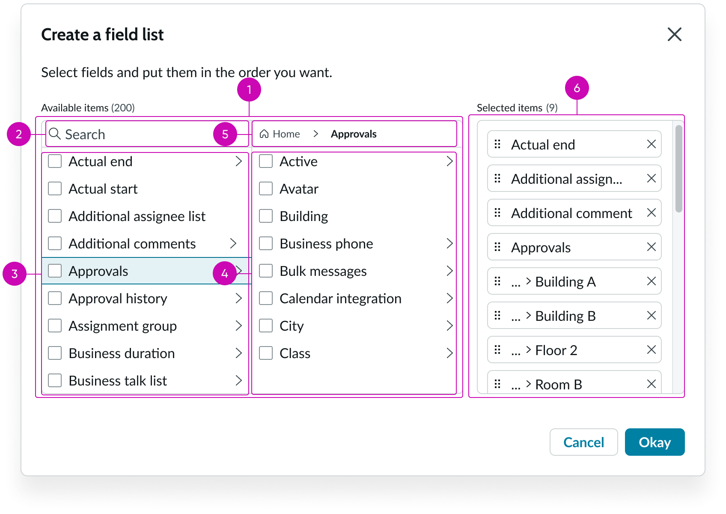
Task: Click the Approvals breadcrumb entry
Action: pos(354,134)
